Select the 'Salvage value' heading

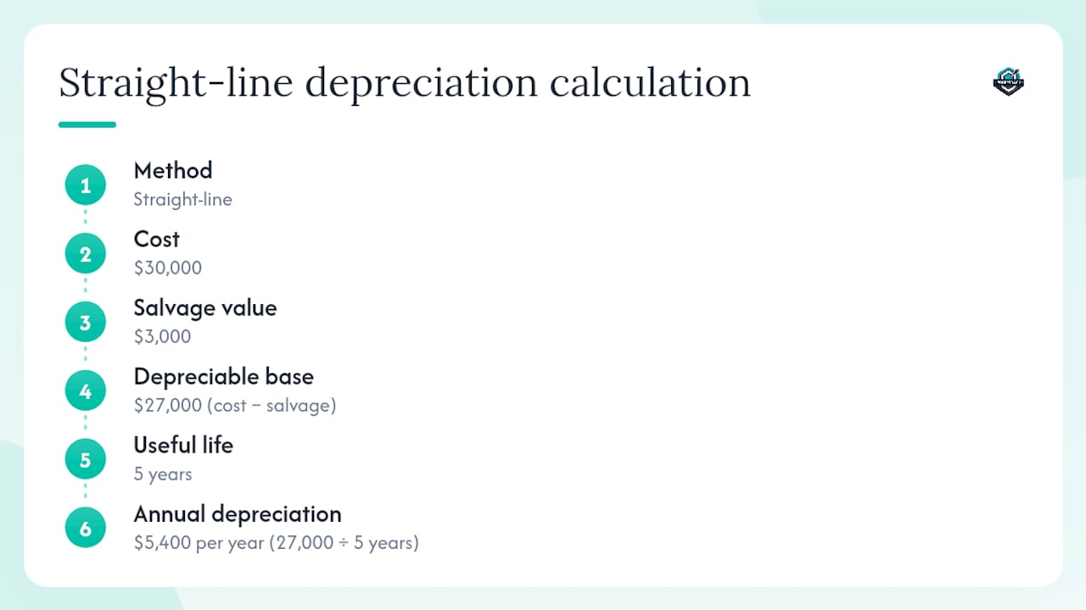point(205,308)
